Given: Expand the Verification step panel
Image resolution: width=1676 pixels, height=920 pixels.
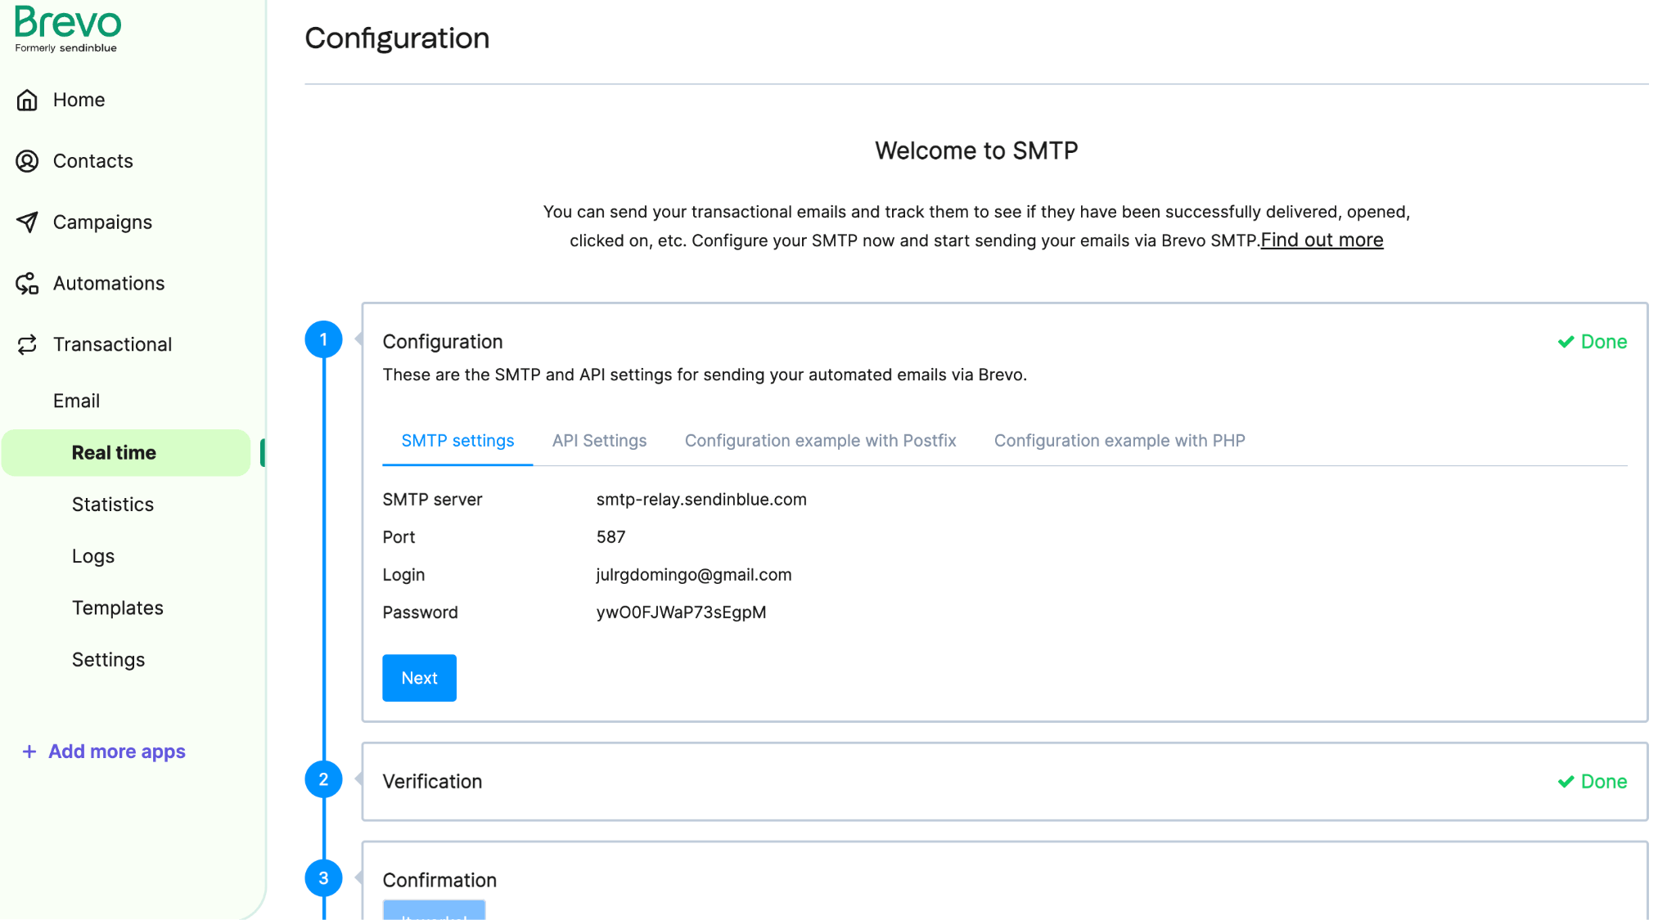Looking at the screenshot, I should (432, 781).
